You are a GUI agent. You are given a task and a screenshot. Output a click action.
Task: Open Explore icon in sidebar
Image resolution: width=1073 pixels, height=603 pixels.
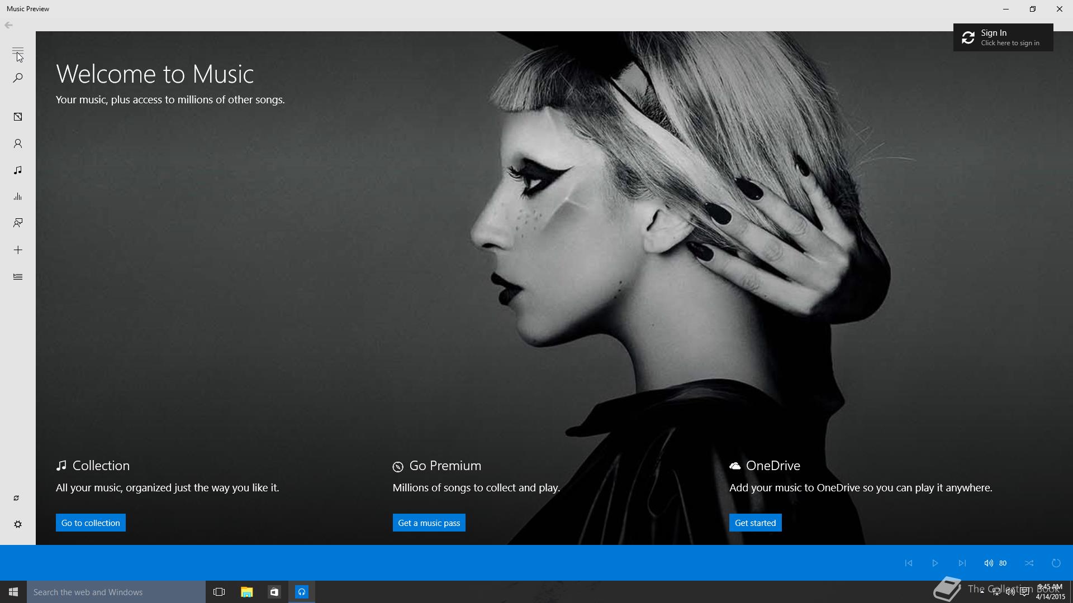tap(18, 223)
